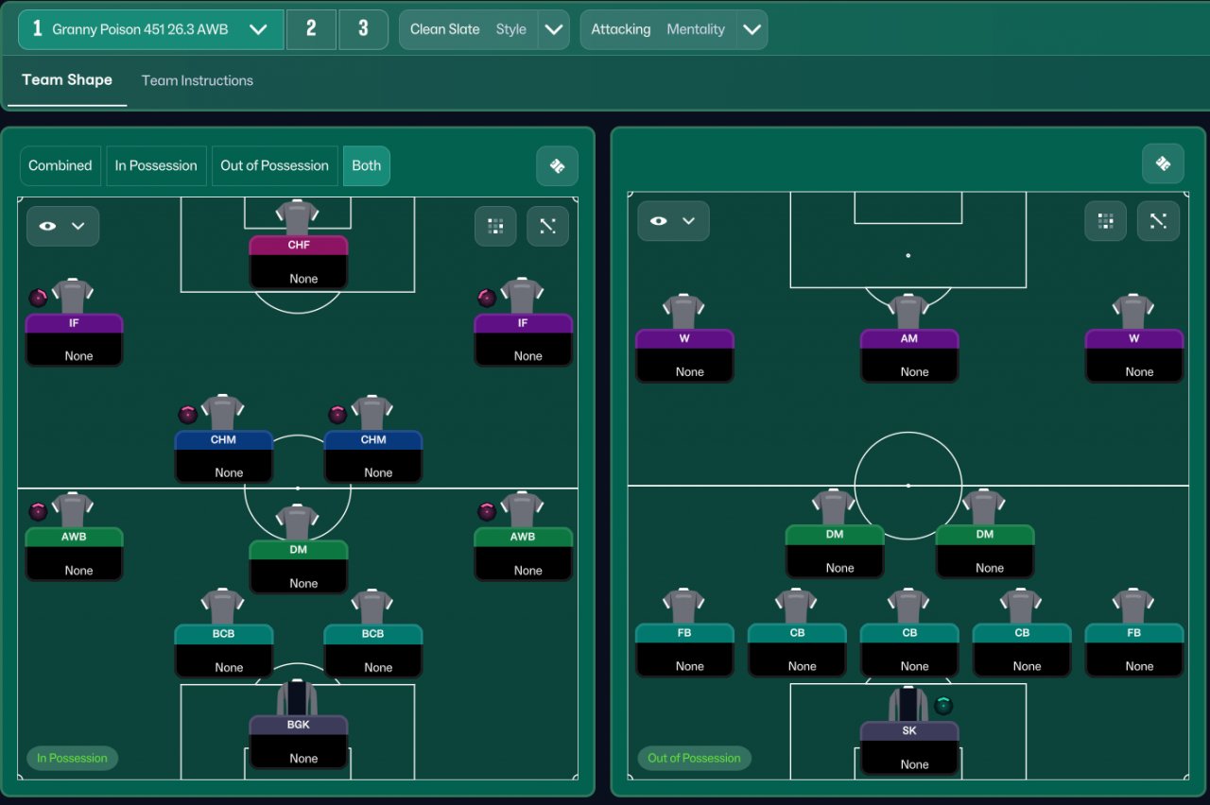Screen dimensions: 1210x805
Task: Open the Team Instructions tab
Action: [198, 80]
